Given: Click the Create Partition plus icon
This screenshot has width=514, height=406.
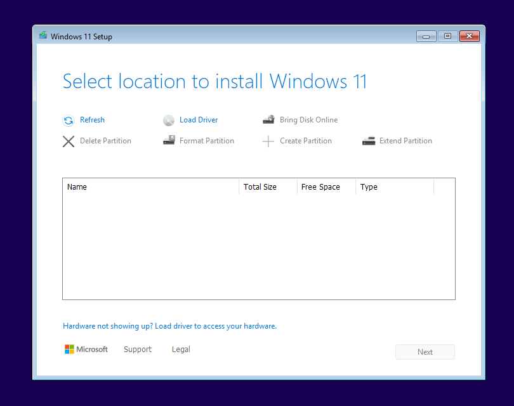Looking at the screenshot, I should (x=268, y=141).
